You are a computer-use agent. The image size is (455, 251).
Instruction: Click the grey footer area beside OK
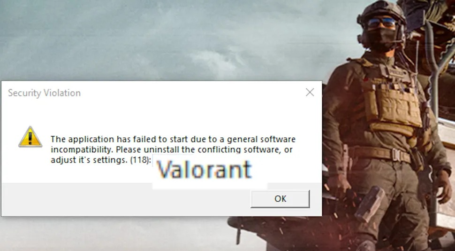coord(125,199)
